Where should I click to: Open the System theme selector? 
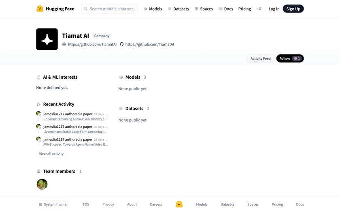53,204
